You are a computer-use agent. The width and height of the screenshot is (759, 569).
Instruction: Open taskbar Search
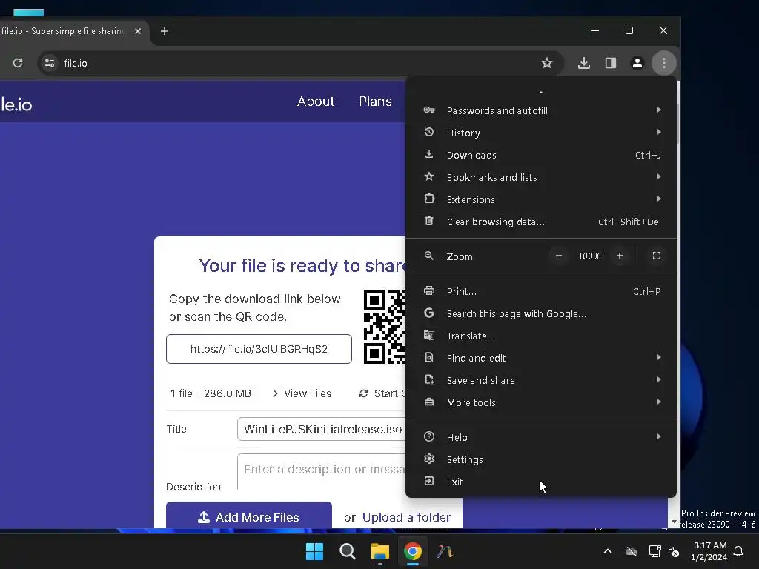(x=348, y=551)
